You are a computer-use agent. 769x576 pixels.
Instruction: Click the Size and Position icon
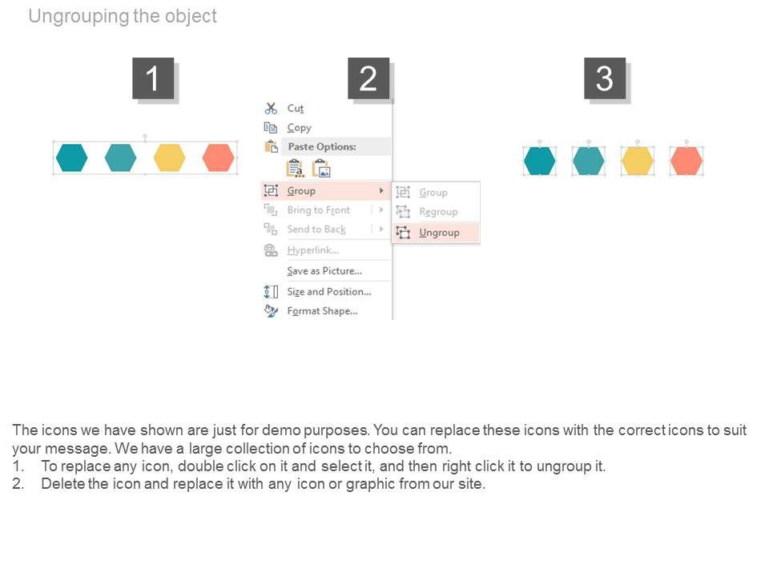271,292
